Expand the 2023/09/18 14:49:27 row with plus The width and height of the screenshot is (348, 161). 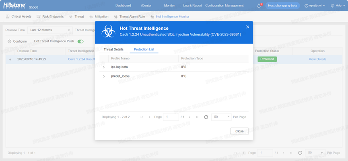point(10,59)
